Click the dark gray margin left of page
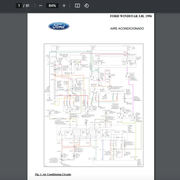This screenshot has width=180, height=180. coord(13,96)
